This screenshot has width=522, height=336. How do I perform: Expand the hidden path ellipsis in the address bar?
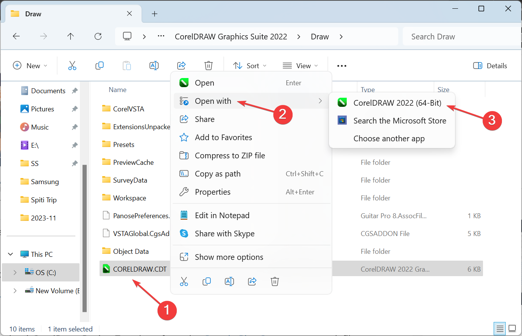(161, 36)
